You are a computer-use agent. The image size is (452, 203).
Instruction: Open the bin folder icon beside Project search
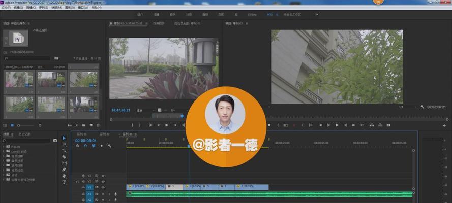click(56, 58)
